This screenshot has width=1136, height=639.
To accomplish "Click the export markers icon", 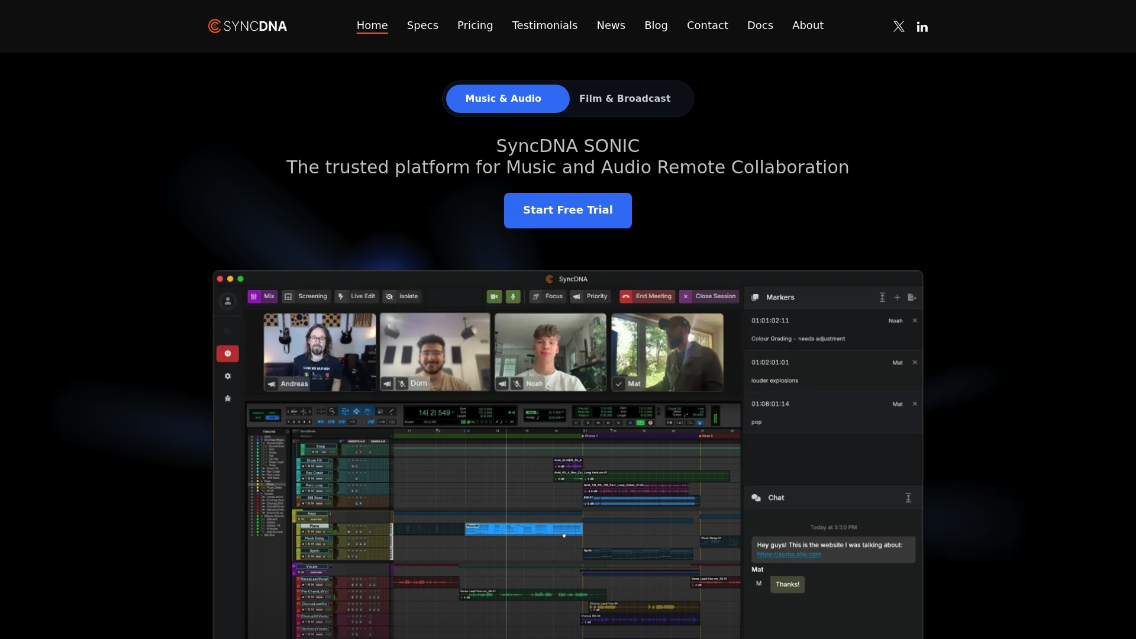I will coord(912,298).
